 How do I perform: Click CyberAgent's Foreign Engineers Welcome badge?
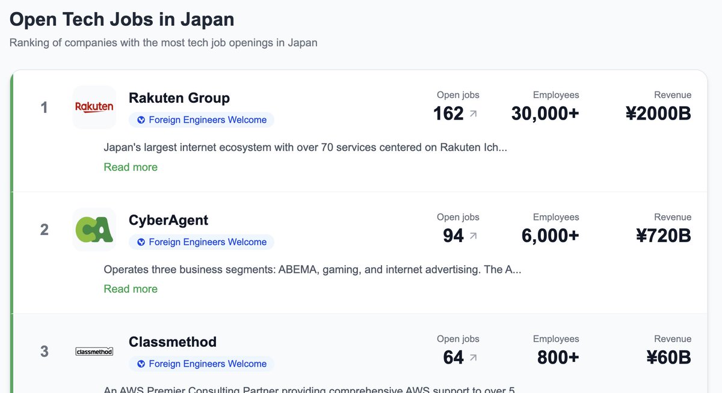click(x=202, y=242)
